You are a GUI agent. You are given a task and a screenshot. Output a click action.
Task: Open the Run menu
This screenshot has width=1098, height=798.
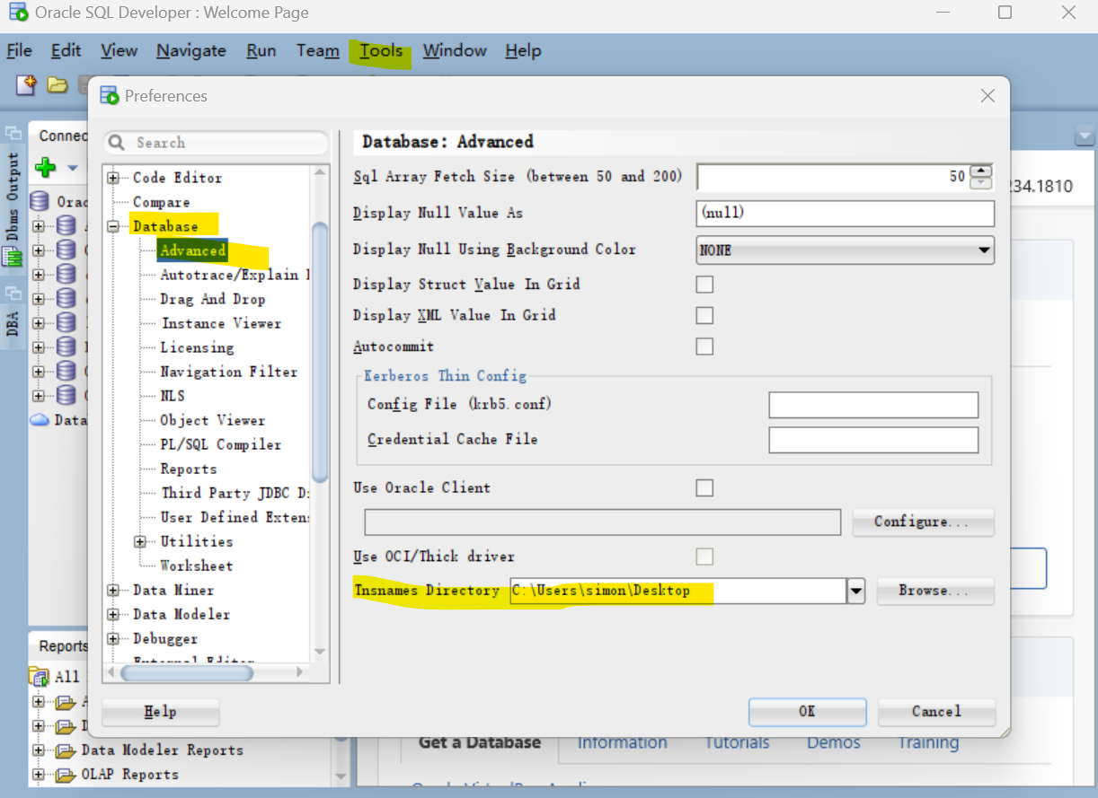click(x=261, y=51)
